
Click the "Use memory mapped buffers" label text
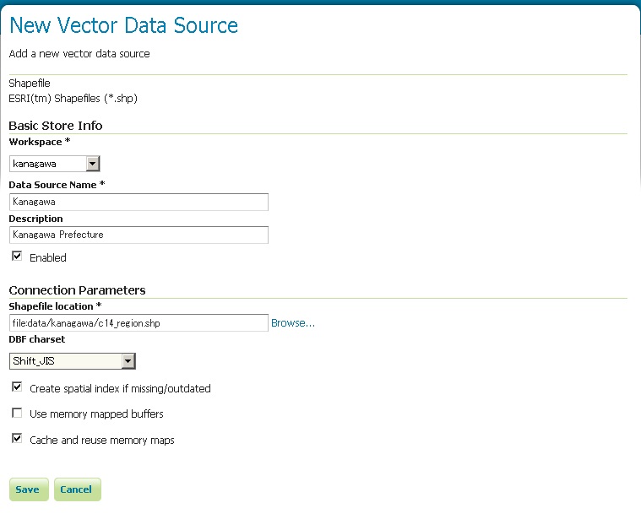point(96,414)
